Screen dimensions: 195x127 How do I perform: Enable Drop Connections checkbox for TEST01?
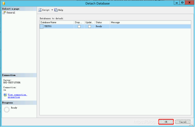coord(79,26)
